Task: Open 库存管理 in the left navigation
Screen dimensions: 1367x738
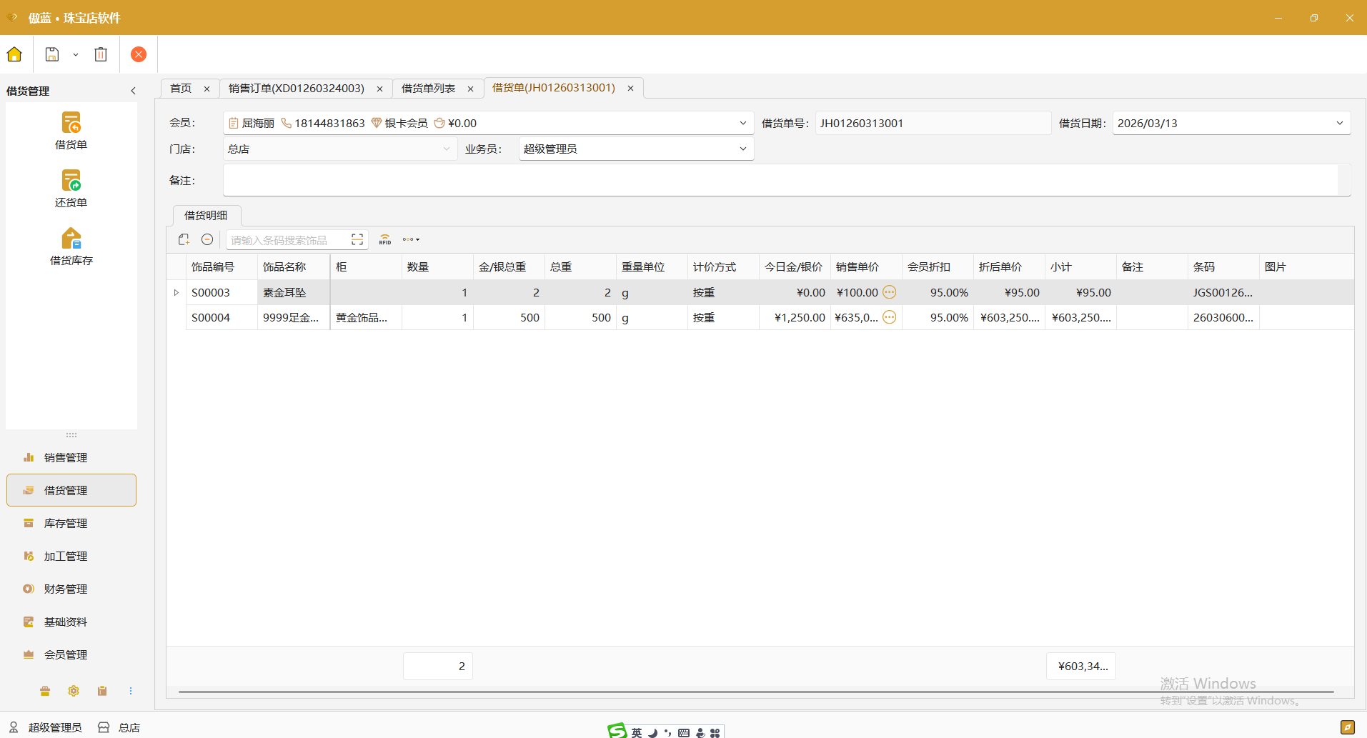Action: [x=64, y=523]
